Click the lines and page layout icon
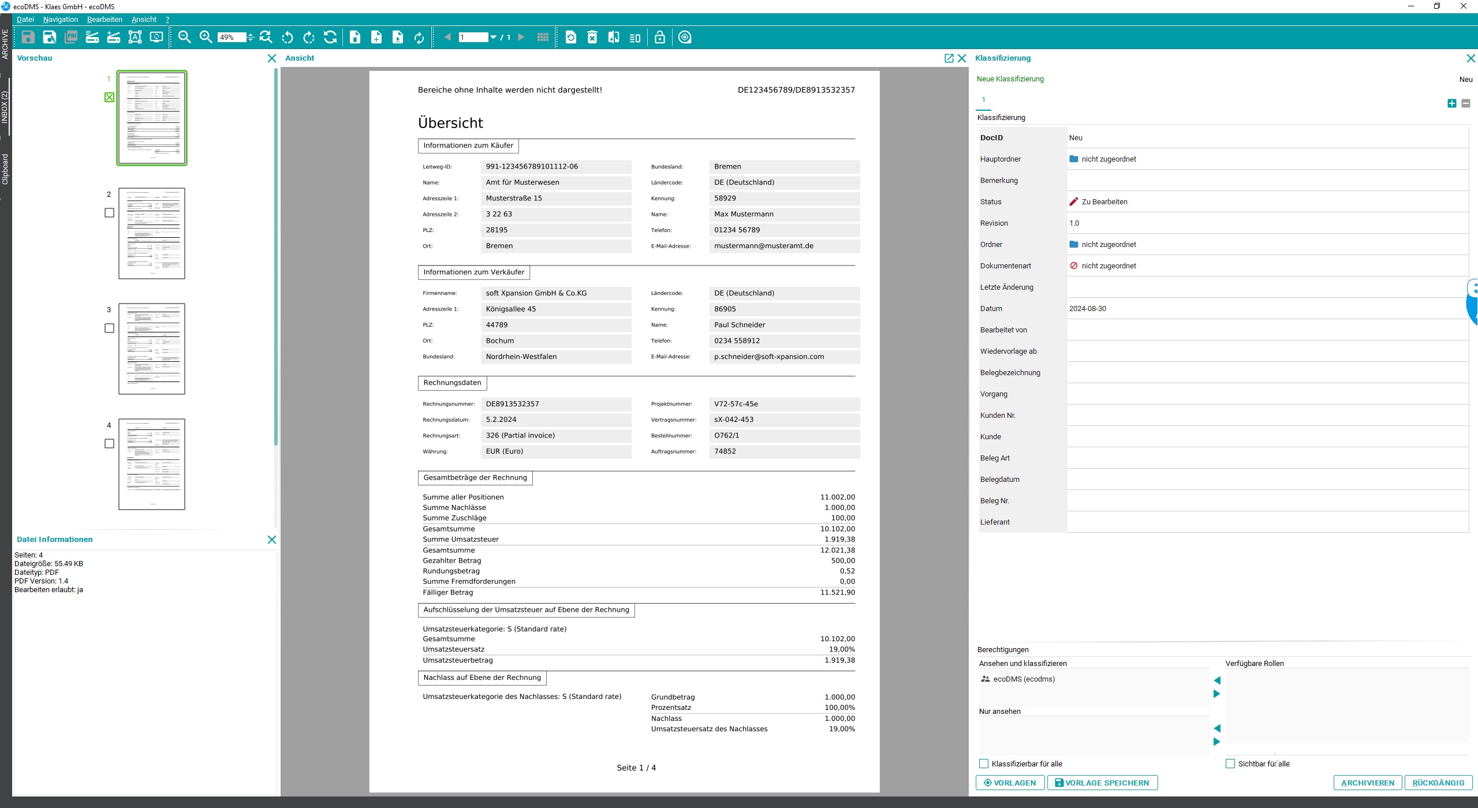1478x808 pixels. [x=635, y=38]
